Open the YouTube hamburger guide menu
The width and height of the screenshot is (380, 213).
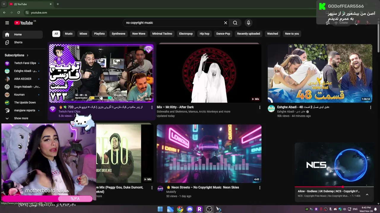coord(7,23)
